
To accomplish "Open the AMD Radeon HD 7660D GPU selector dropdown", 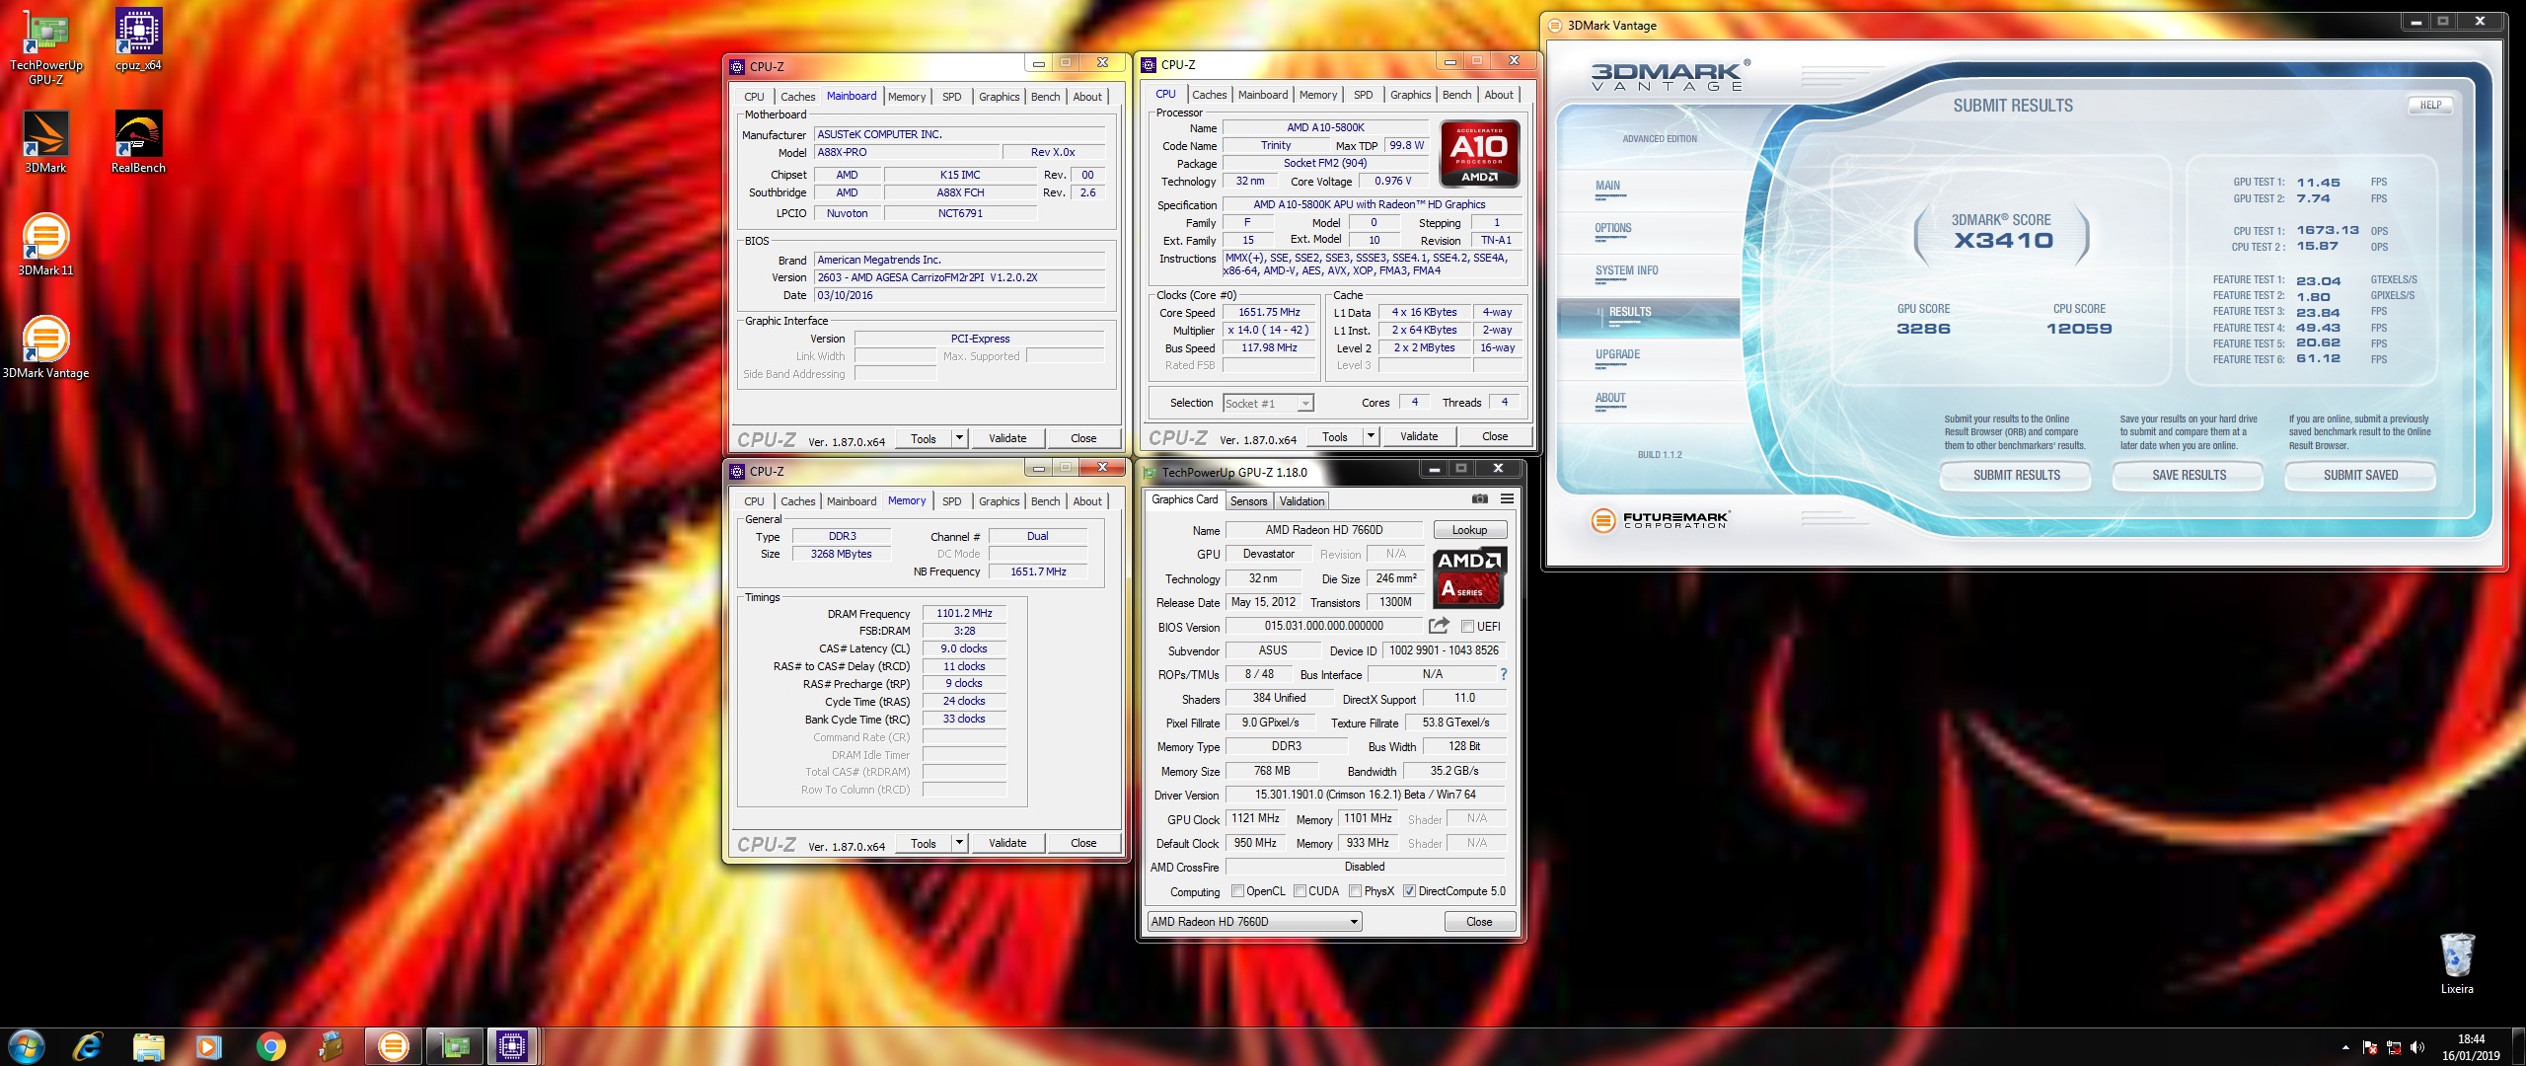I will (x=1254, y=922).
